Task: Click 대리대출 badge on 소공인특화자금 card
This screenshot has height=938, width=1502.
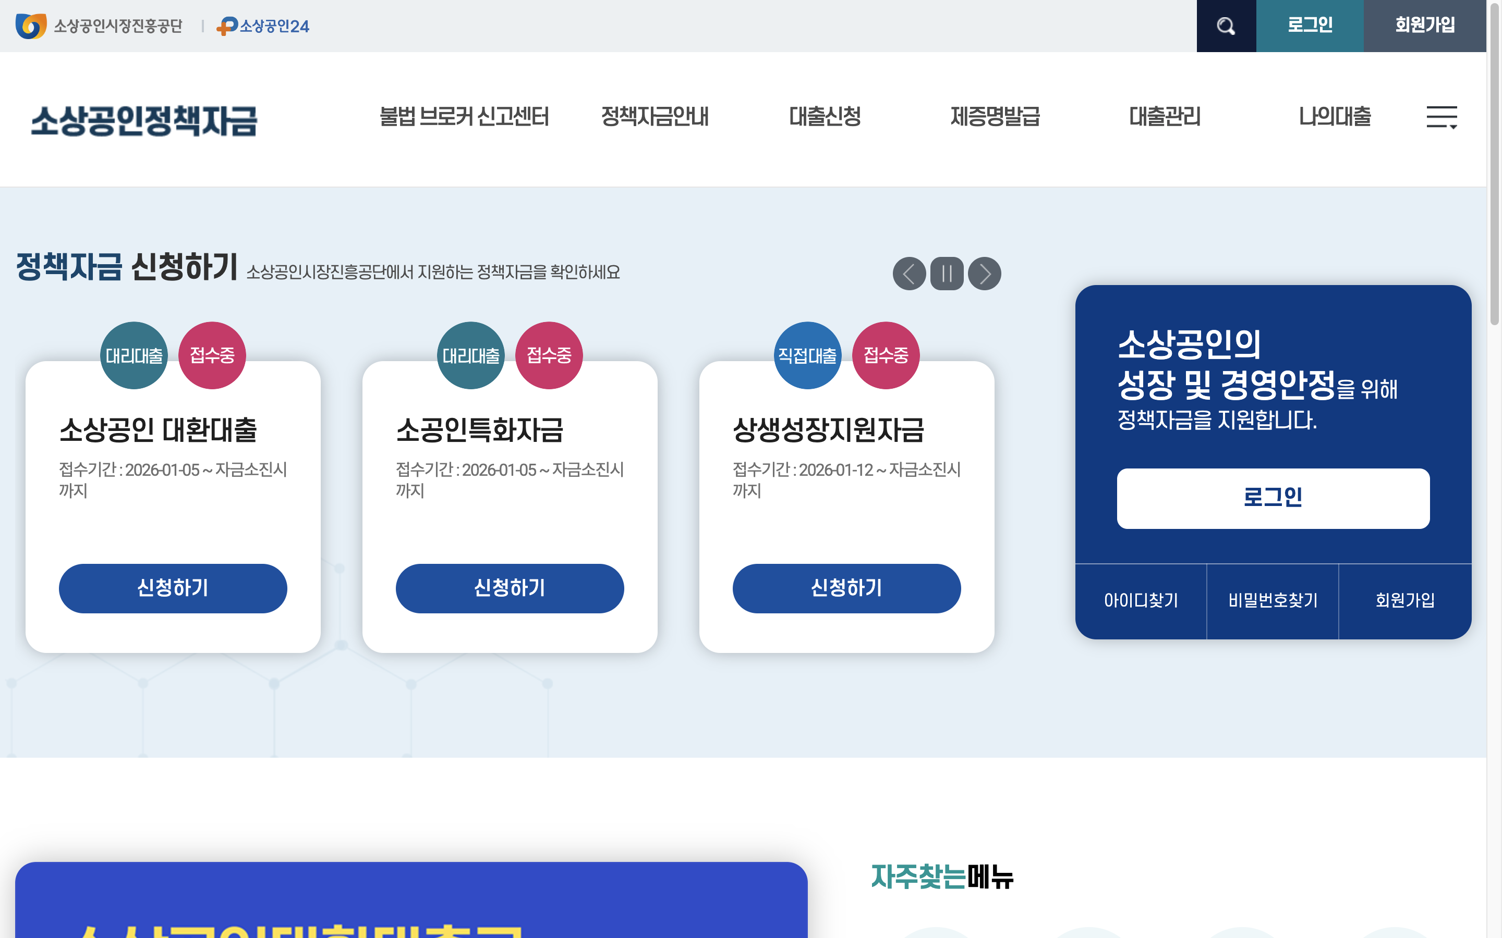Action: click(471, 355)
